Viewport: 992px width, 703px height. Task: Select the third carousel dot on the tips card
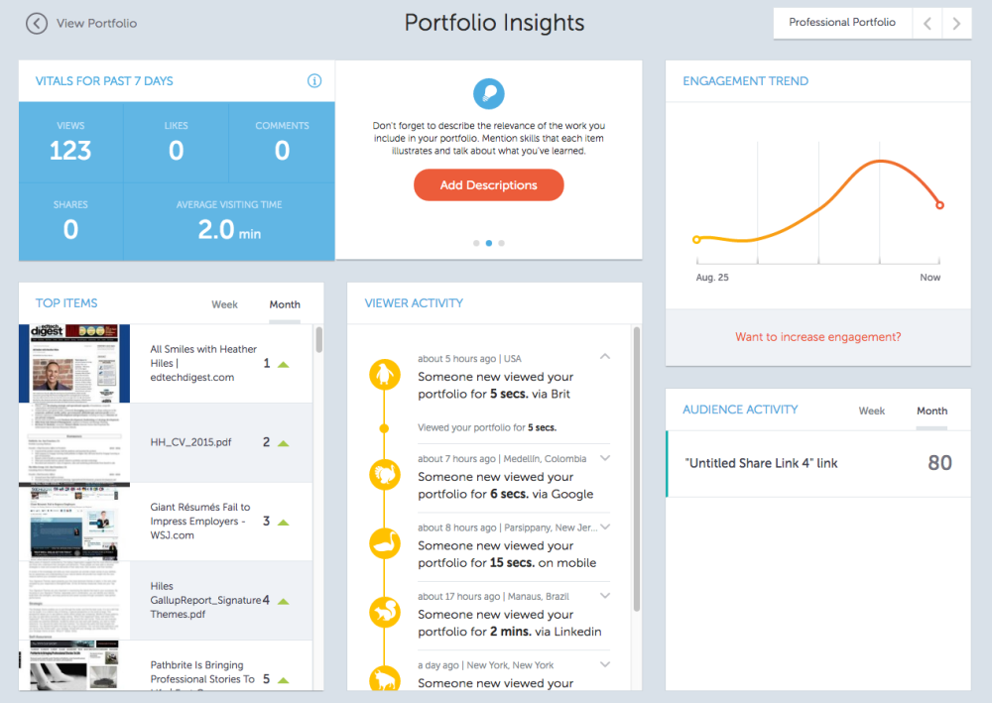pos(501,242)
